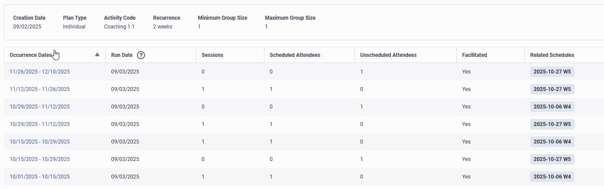Screen dimensions: 604x189
Task: Click the Related Schedules column header
Action: (552, 55)
